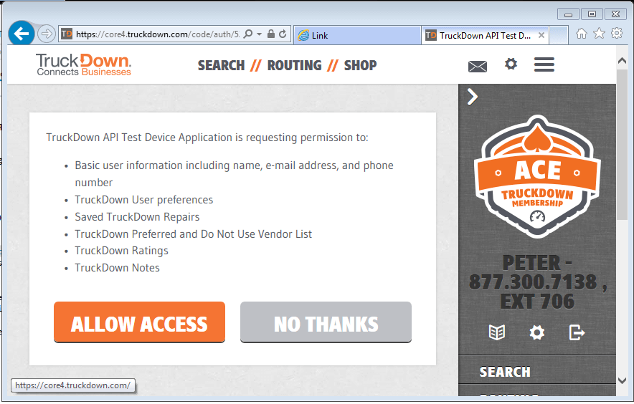Click the TruckDown Connects Businesses logo
This screenshot has height=404, width=634.
[x=83, y=64]
